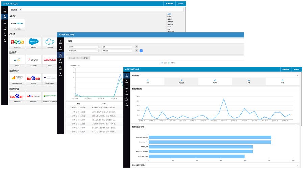
Task: Choose the ZOHO CRM data source tile
Action: 17,43
